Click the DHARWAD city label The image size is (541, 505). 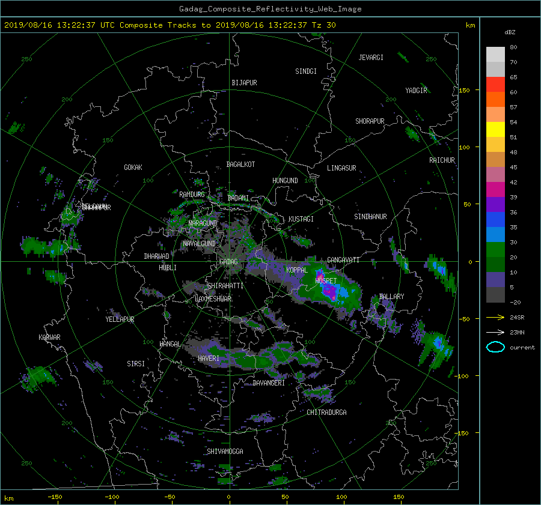pyautogui.click(x=157, y=256)
